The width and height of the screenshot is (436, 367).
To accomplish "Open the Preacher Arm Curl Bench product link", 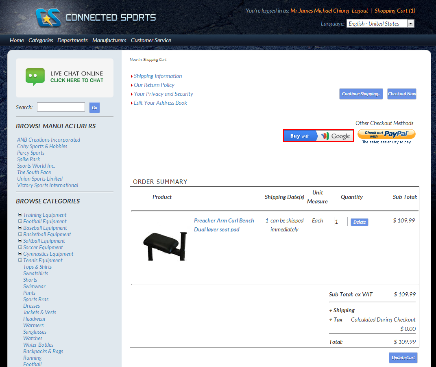I will [224, 225].
